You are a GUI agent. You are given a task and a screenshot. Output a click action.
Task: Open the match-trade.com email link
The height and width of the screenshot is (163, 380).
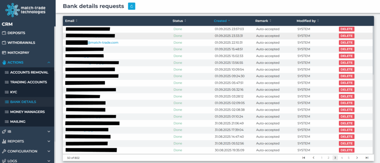click(x=102, y=43)
